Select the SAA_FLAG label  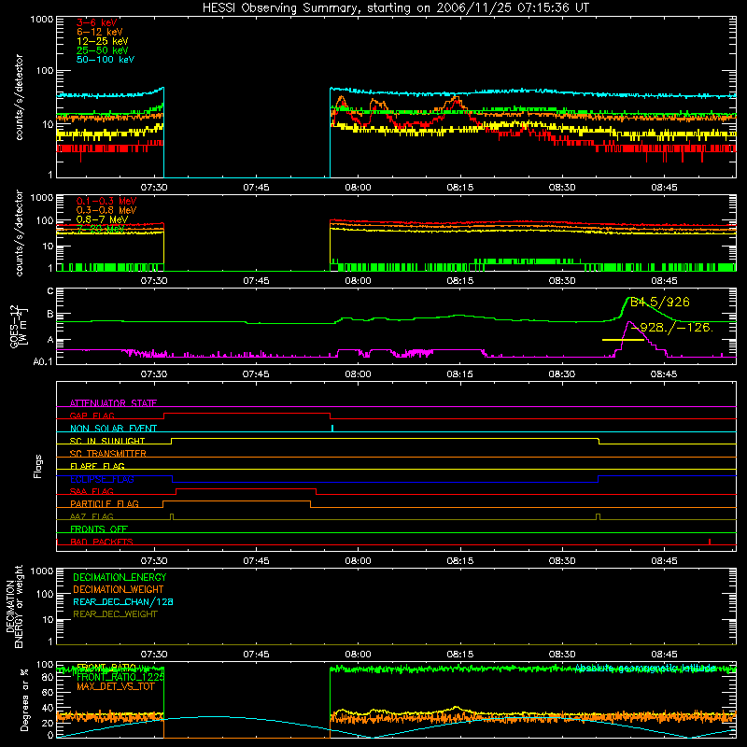(x=92, y=491)
